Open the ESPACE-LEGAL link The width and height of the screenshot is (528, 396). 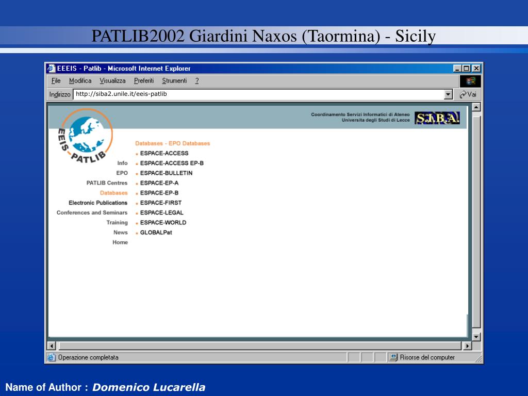(161, 213)
